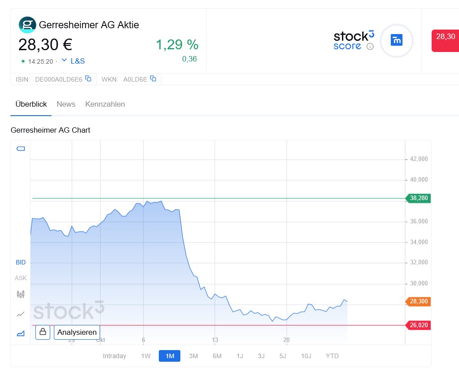Click the price label tag icon
This screenshot has width=459, height=368.
(x=21, y=149)
